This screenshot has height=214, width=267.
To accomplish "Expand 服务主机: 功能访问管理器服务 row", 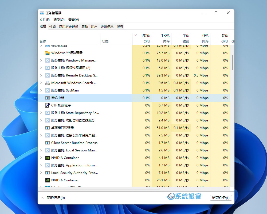I will pyautogui.click(x=41, y=120).
